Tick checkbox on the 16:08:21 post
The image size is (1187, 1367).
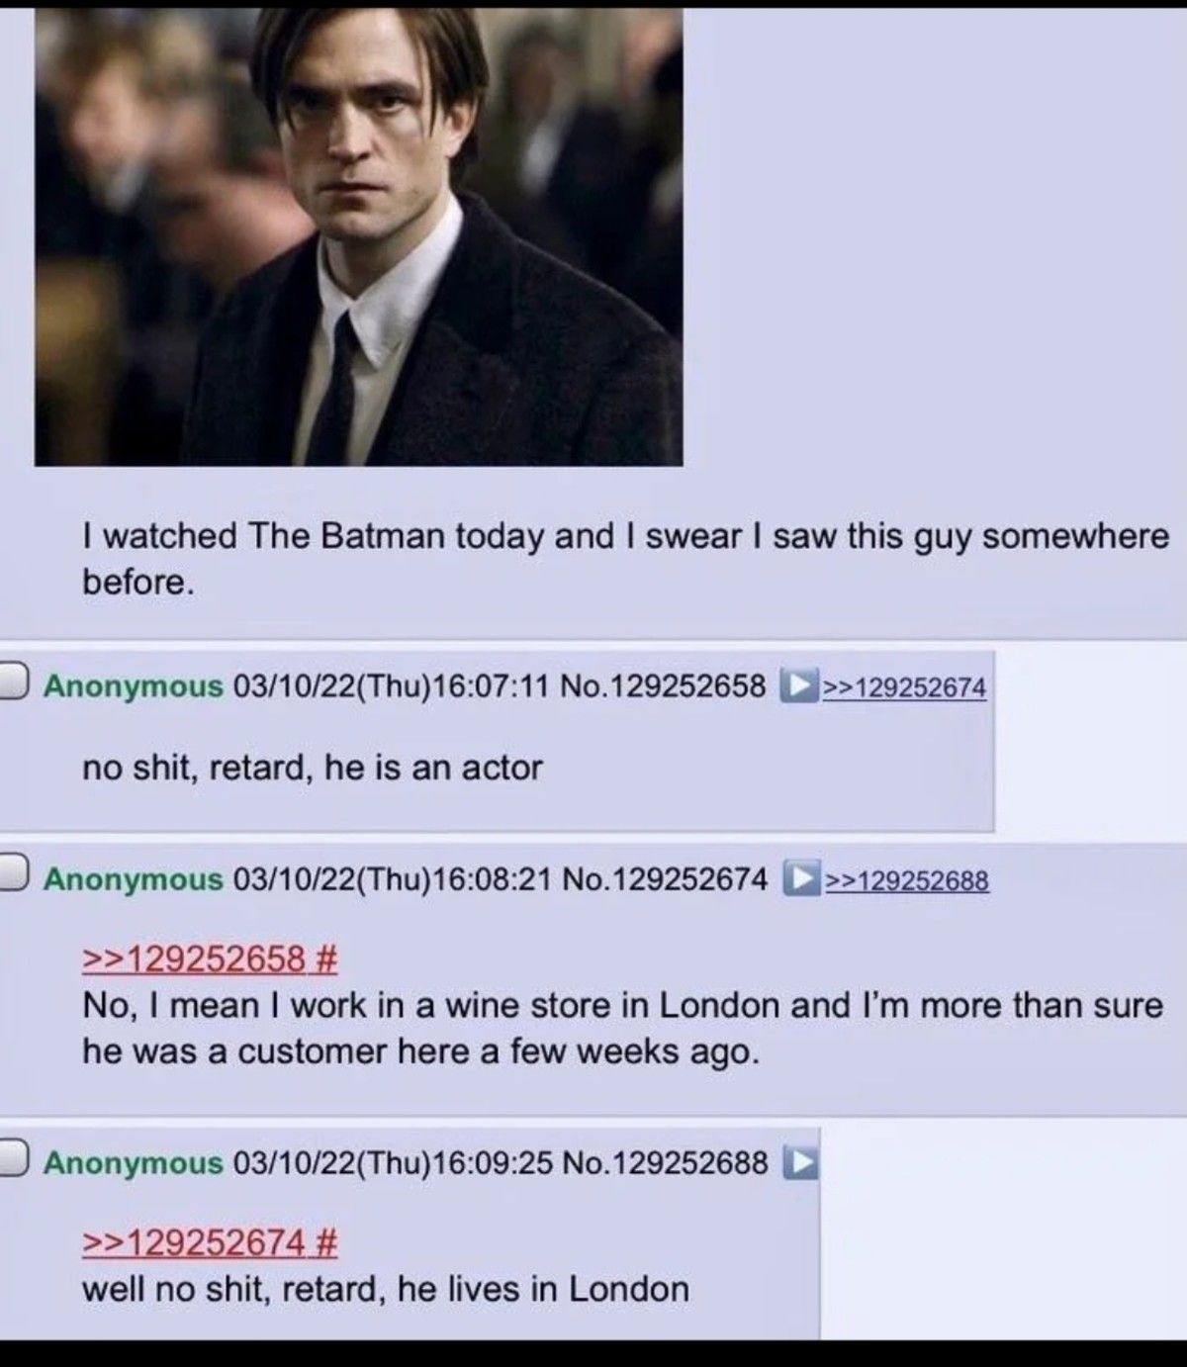tap(12, 877)
